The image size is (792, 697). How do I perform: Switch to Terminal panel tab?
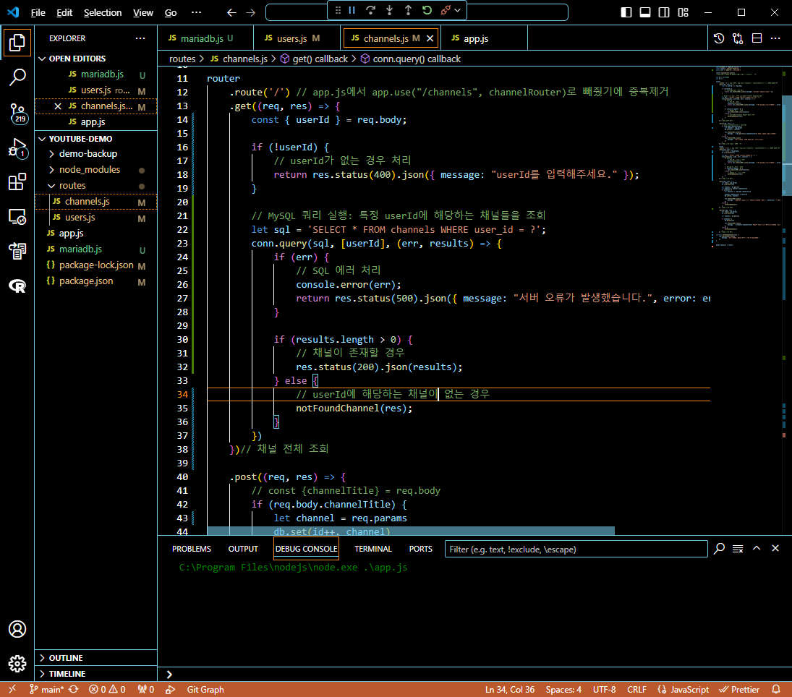tap(372, 549)
